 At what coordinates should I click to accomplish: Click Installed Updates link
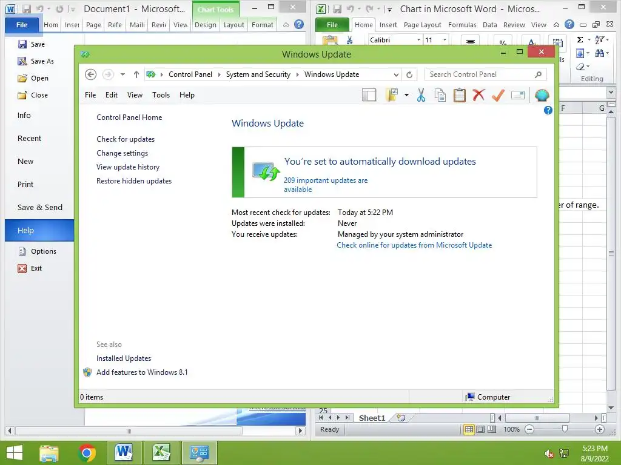coord(124,358)
